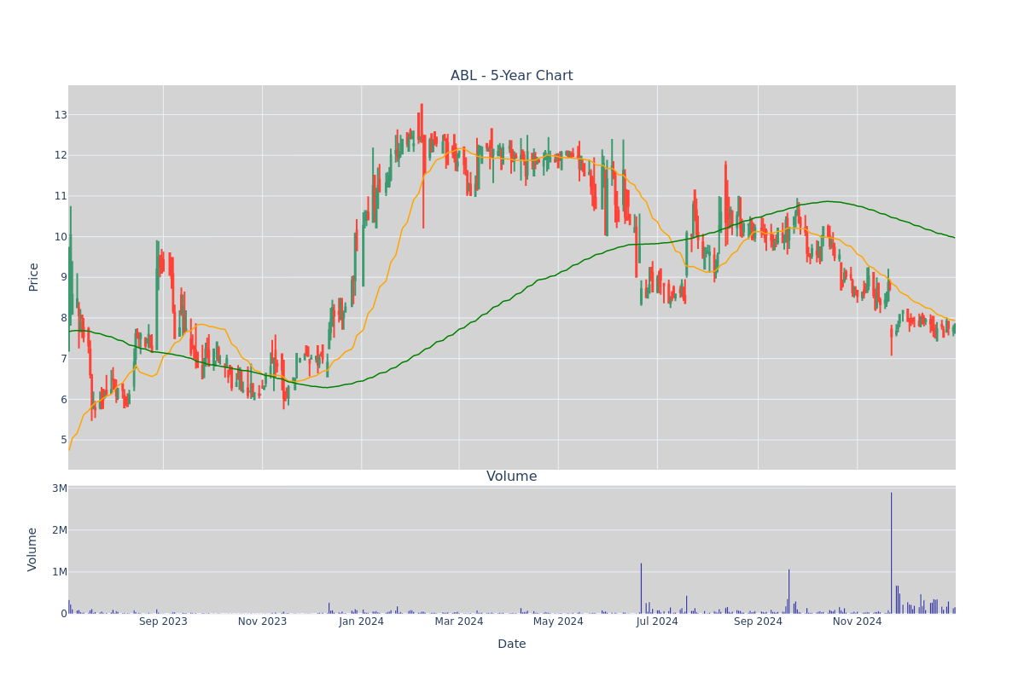1024x682 pixels.
Task: Click the price tick label 9
Action: 63,277
